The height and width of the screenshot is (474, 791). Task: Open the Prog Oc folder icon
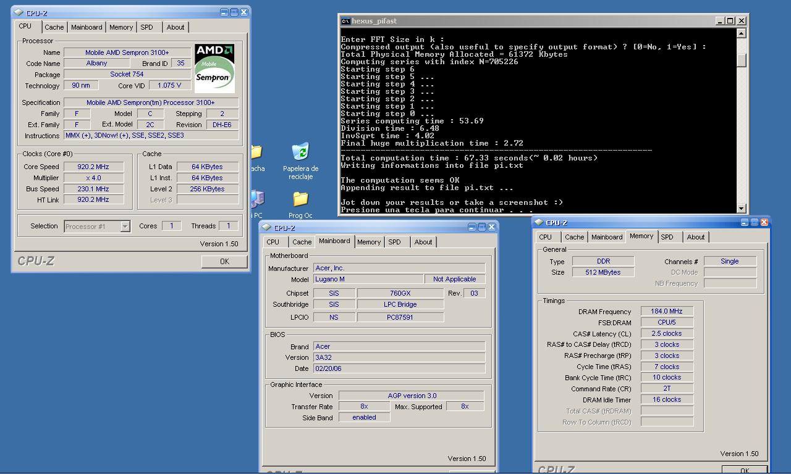300,206
